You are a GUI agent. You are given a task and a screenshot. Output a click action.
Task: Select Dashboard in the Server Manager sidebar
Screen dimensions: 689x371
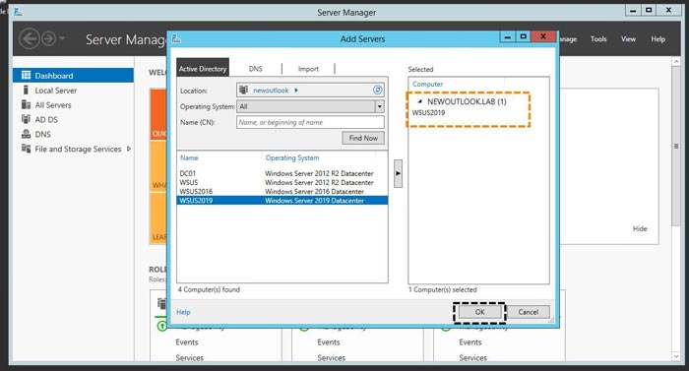[73, 76]
